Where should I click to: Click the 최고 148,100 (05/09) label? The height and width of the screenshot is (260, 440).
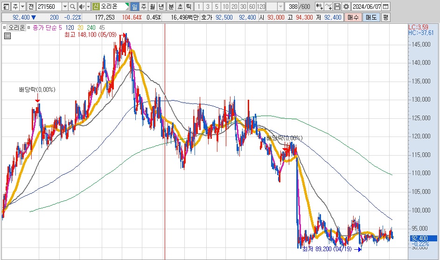(x=91, y=35)
